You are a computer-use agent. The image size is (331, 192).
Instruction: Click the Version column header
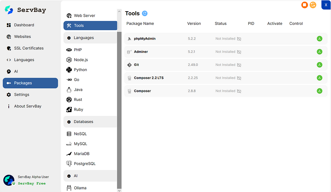194,23
